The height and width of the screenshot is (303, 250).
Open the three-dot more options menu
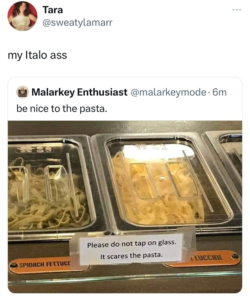pyautogui.click(x=237, y=10)
